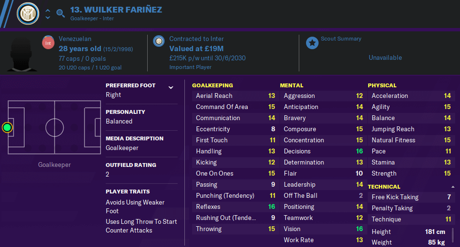The width and height of the screenshot is (460, 247).
Task: Go to next player with down chevron
Action: (x=48, y=17)
